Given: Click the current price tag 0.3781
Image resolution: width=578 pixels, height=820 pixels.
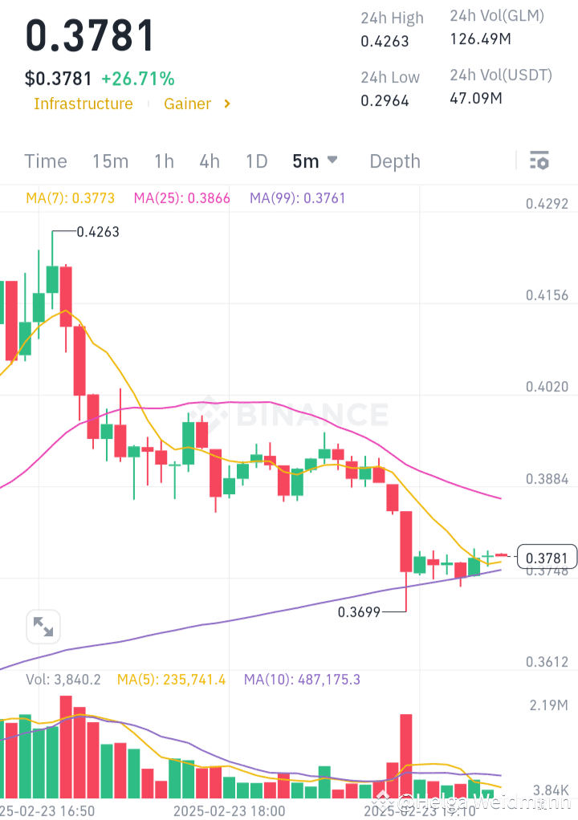Looking at the screenshot, I should click(546, 556).
